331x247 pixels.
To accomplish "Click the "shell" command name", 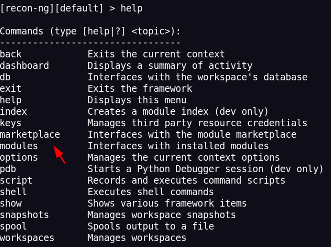I will pyautogui.click(x=13, y=192).
